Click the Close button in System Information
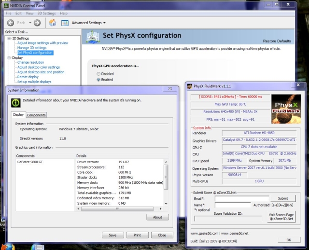309x250 pixels. coord(162,235)
